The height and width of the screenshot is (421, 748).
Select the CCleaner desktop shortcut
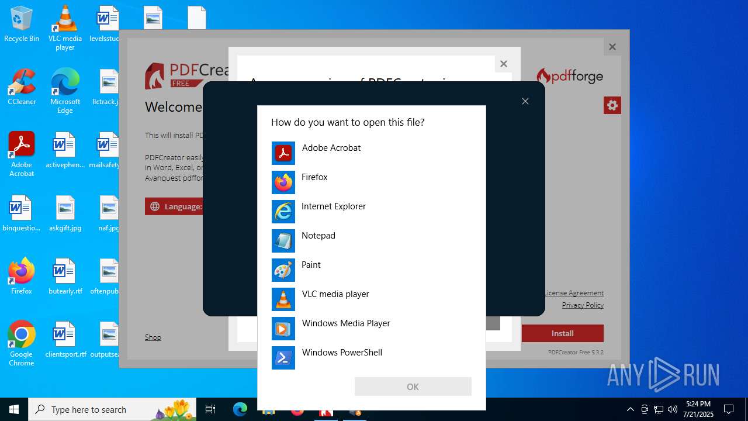pyautogui.click(x=22, y=88)
